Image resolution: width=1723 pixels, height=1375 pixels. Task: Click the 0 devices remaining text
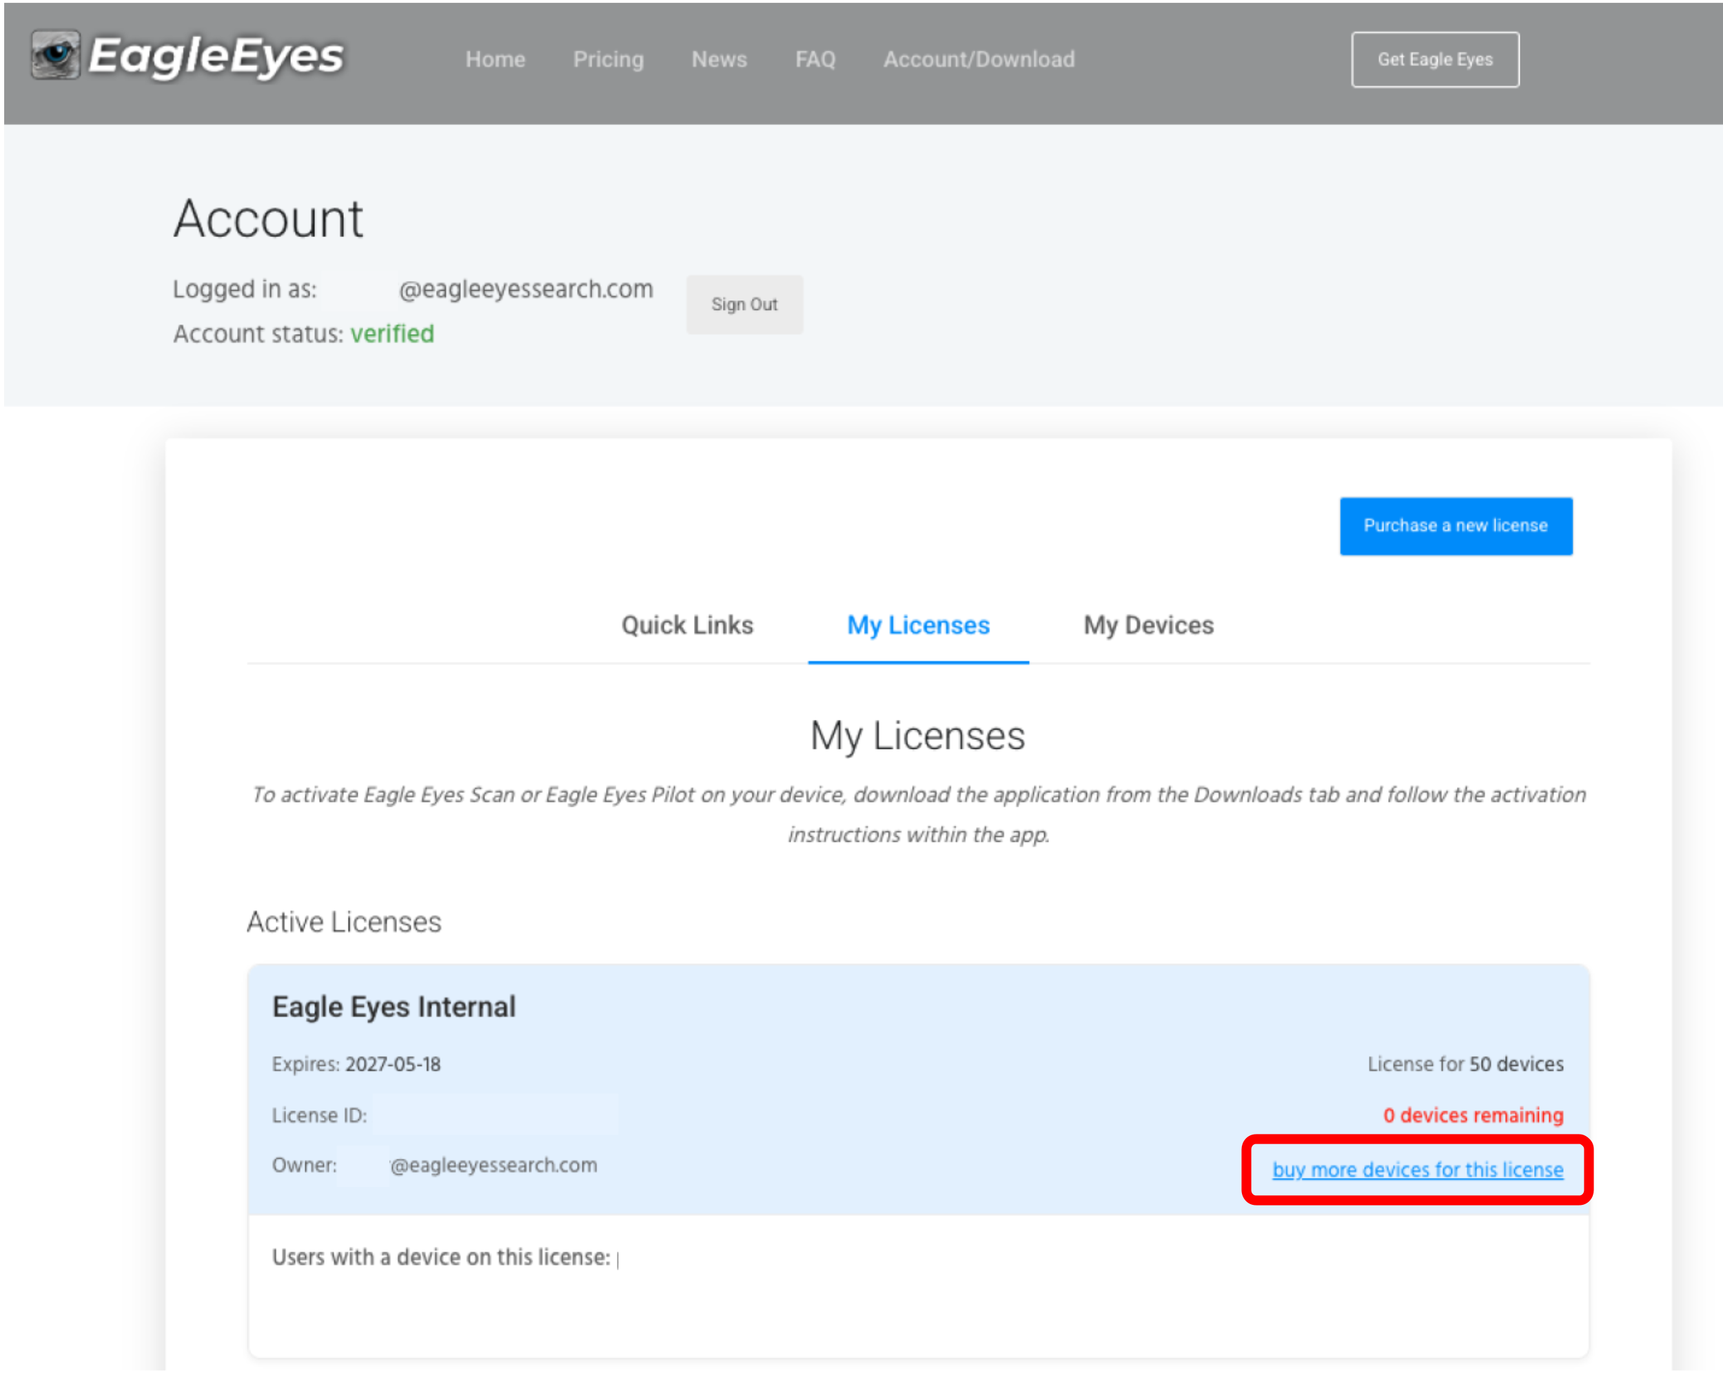pyautogui.click(x=1473, y=1115)
